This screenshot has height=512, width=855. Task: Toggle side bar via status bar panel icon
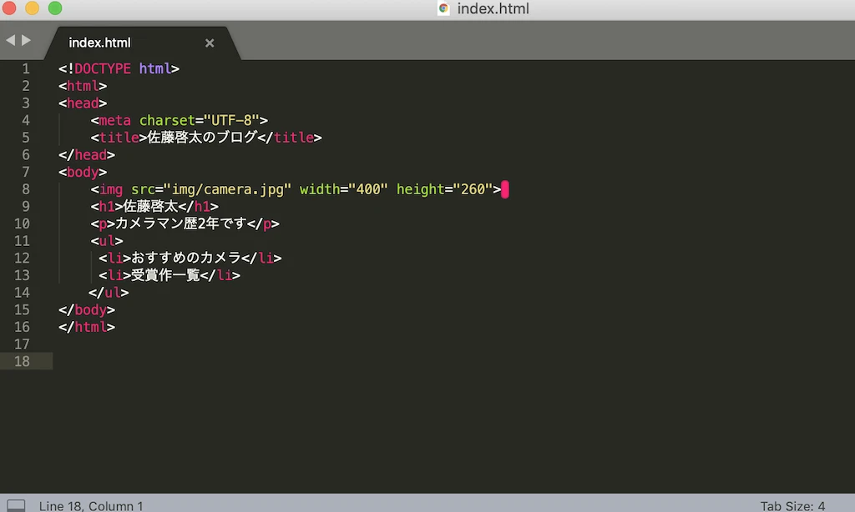[16, 505]
